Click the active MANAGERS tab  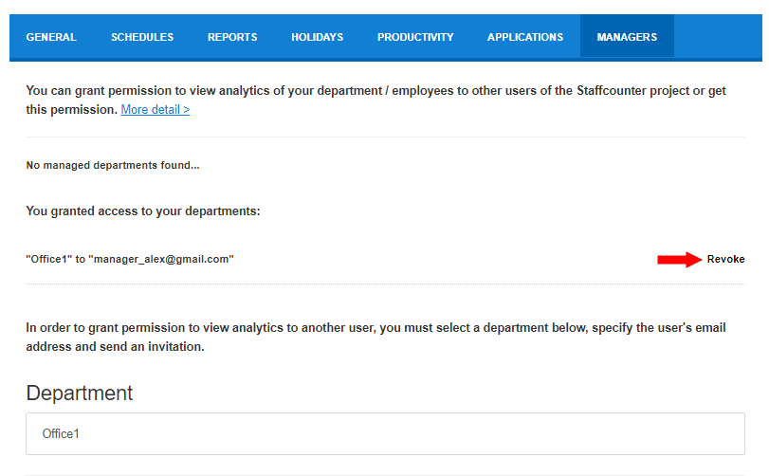point(627,37)
